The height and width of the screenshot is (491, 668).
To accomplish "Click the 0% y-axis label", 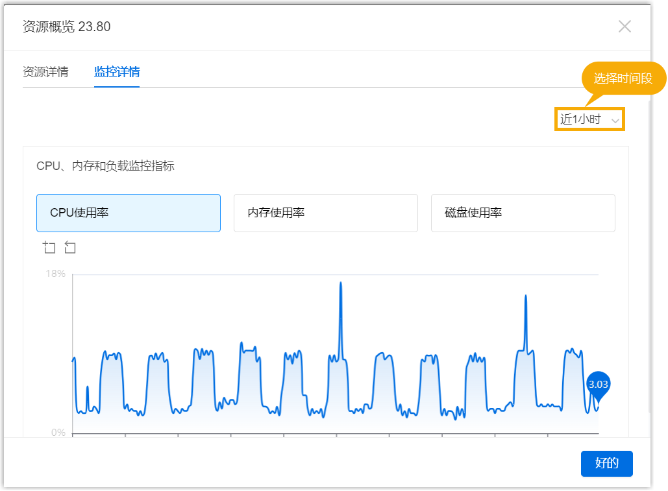I will [58, 432].
